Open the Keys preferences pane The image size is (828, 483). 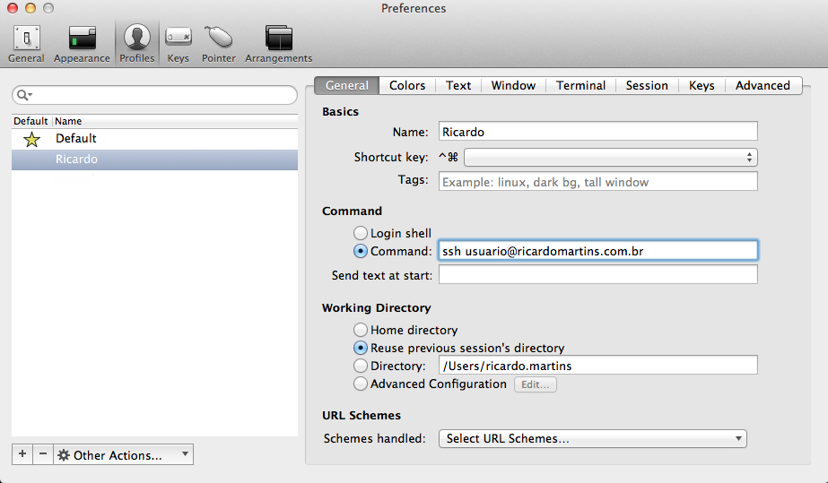[x=178, y=44]
